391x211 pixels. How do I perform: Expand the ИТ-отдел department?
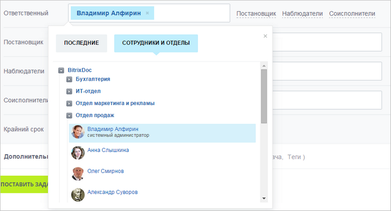(69, 92)
